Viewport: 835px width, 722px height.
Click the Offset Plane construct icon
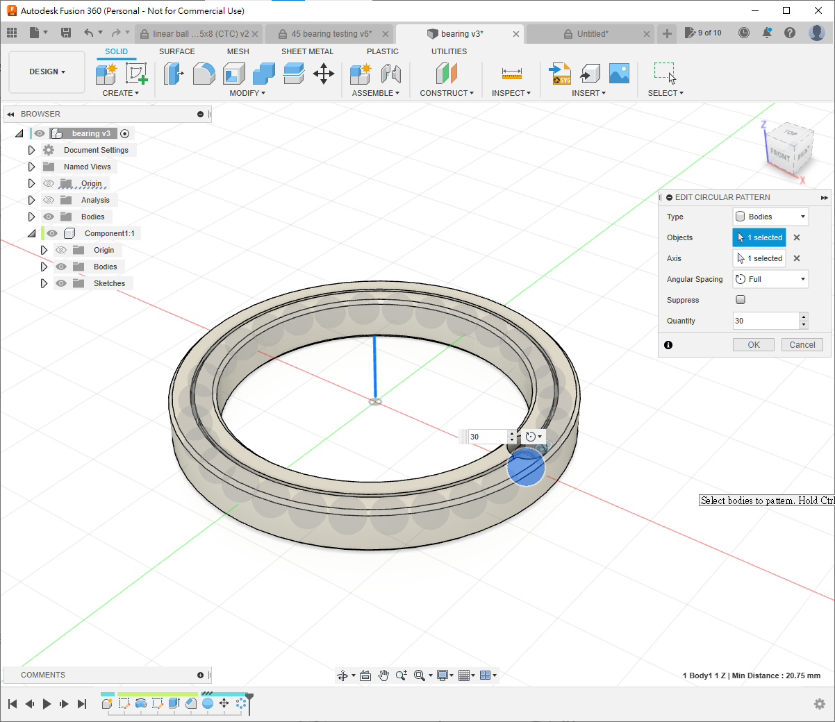click(447, 74)
